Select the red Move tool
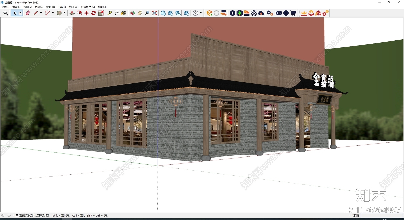The image size is (404, 220). tap(86, 13)
